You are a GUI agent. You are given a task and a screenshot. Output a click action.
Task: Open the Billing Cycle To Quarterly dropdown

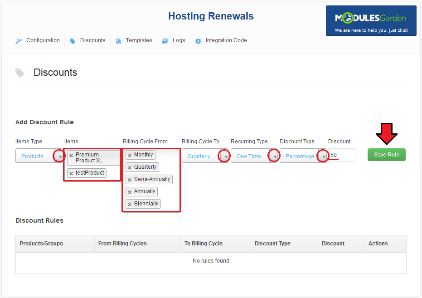pyautogui.click(x=205, y=156)
